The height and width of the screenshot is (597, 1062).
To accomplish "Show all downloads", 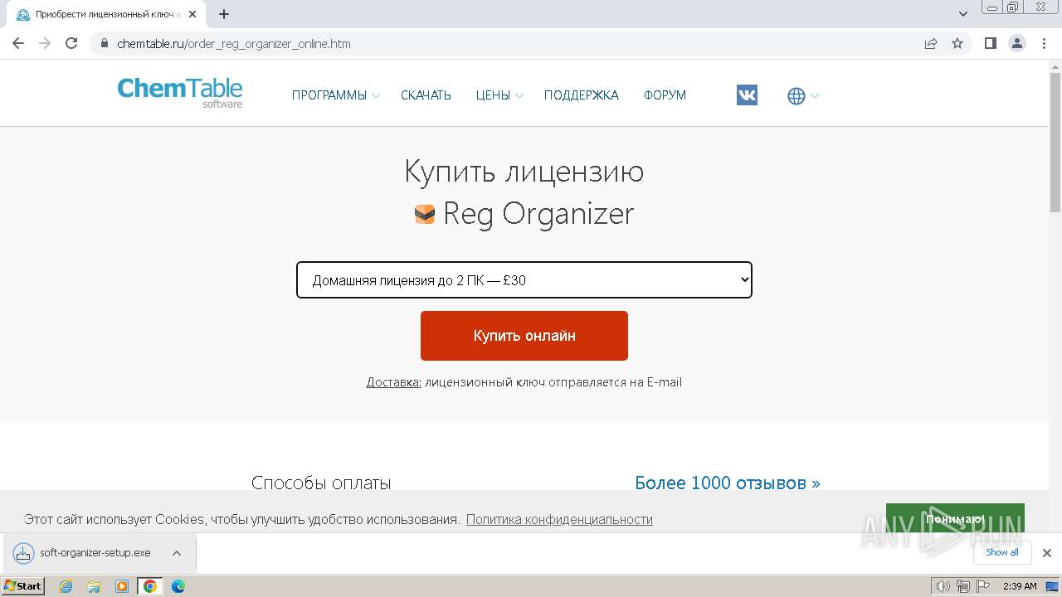I will coord(1002,552).
